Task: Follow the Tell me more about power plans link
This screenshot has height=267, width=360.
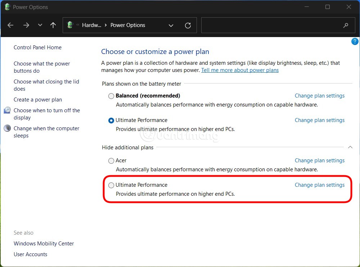Action: 240,70
